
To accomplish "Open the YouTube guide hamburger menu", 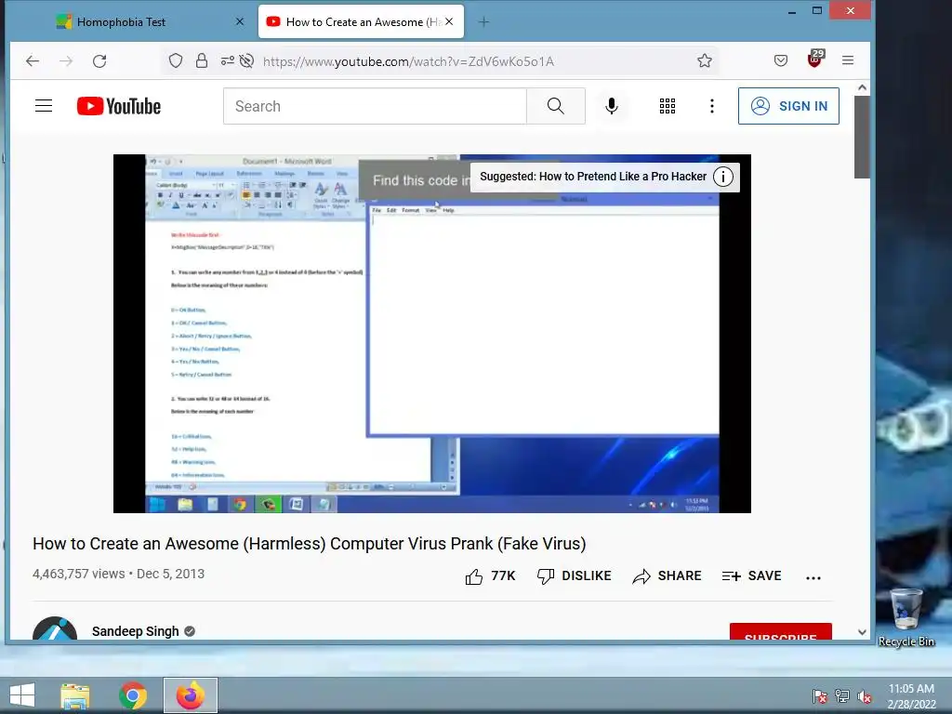I will [x=44, y=106].
